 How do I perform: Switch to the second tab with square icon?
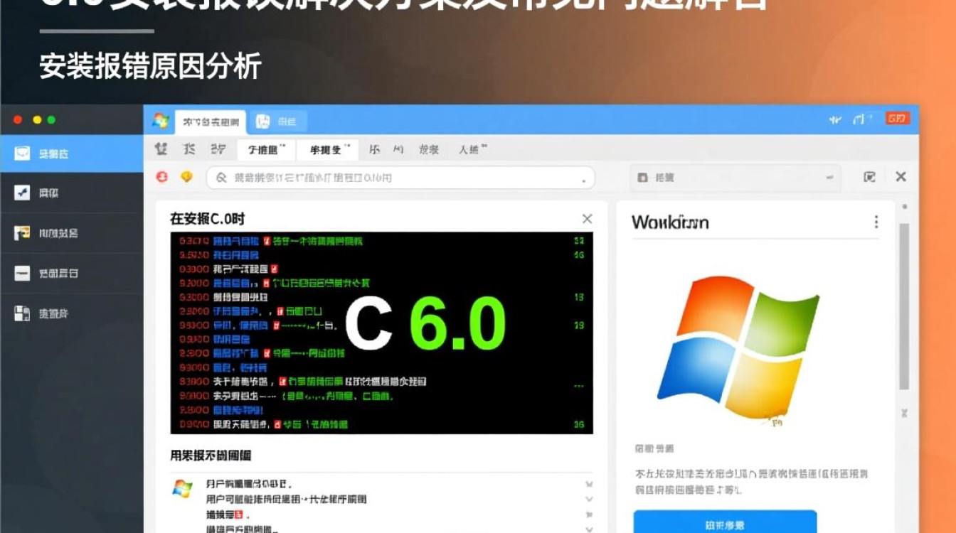277,122
